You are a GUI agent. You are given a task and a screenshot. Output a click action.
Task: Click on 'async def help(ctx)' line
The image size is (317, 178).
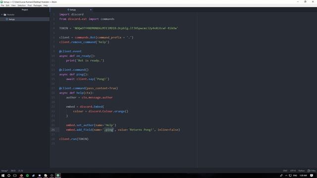(76, 93)
